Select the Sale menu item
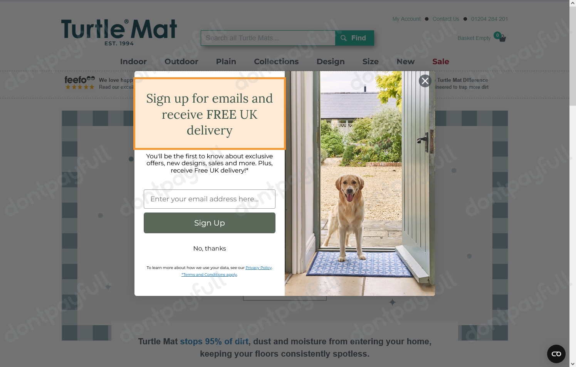 441,61
